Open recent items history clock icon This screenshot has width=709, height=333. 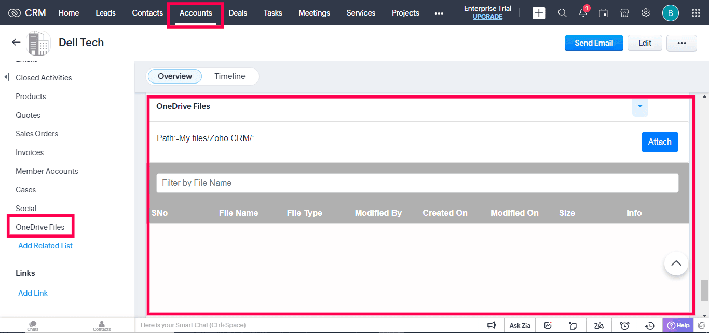[650, 325]
